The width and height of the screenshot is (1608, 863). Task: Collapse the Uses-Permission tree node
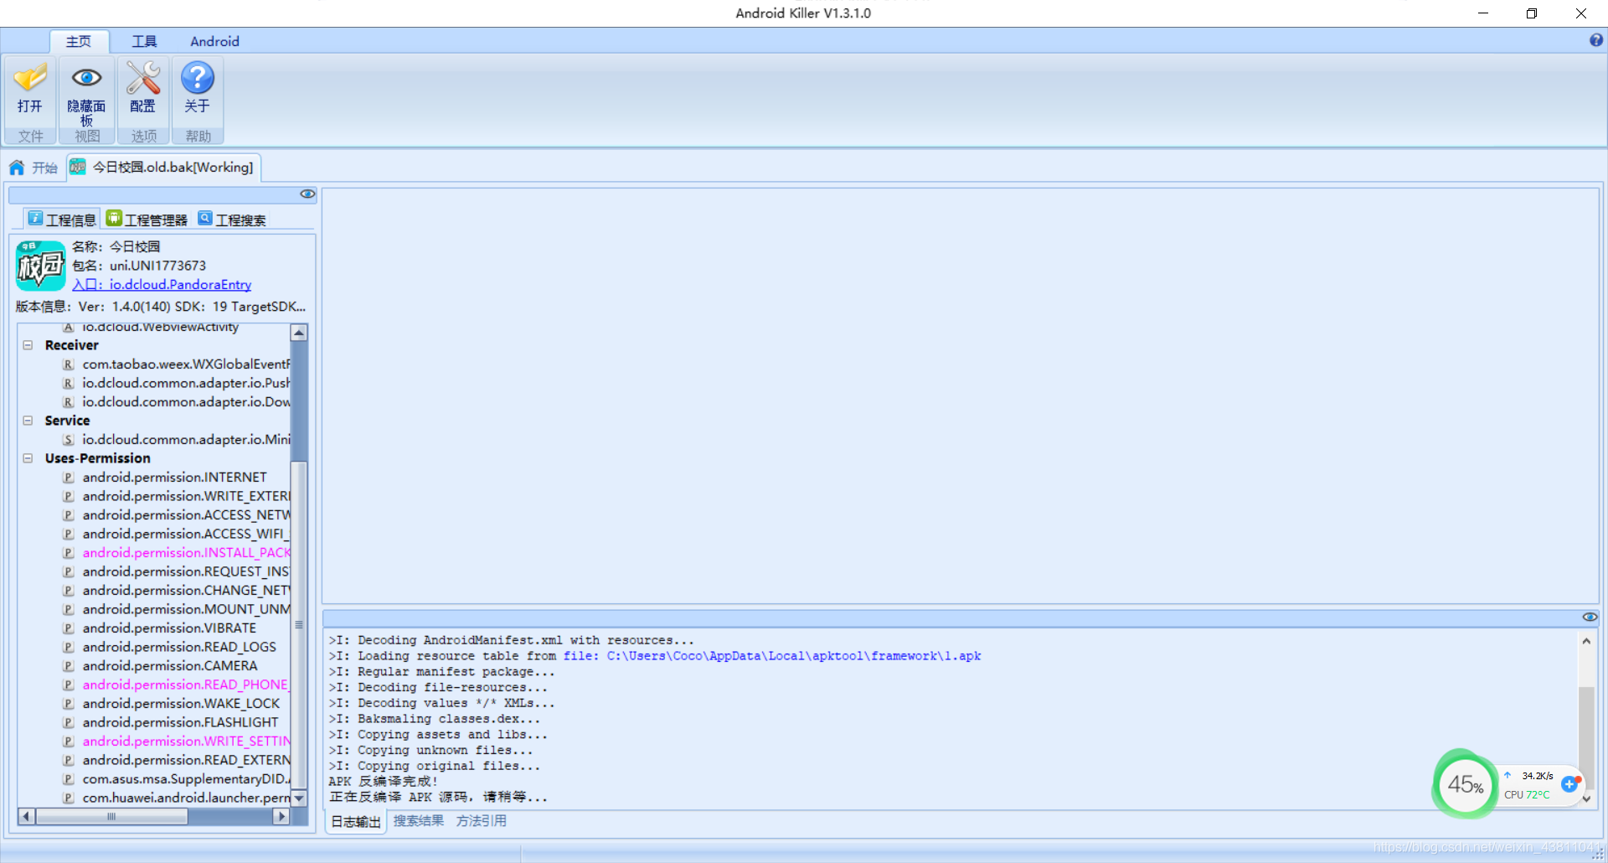click(x=28, y=458)
